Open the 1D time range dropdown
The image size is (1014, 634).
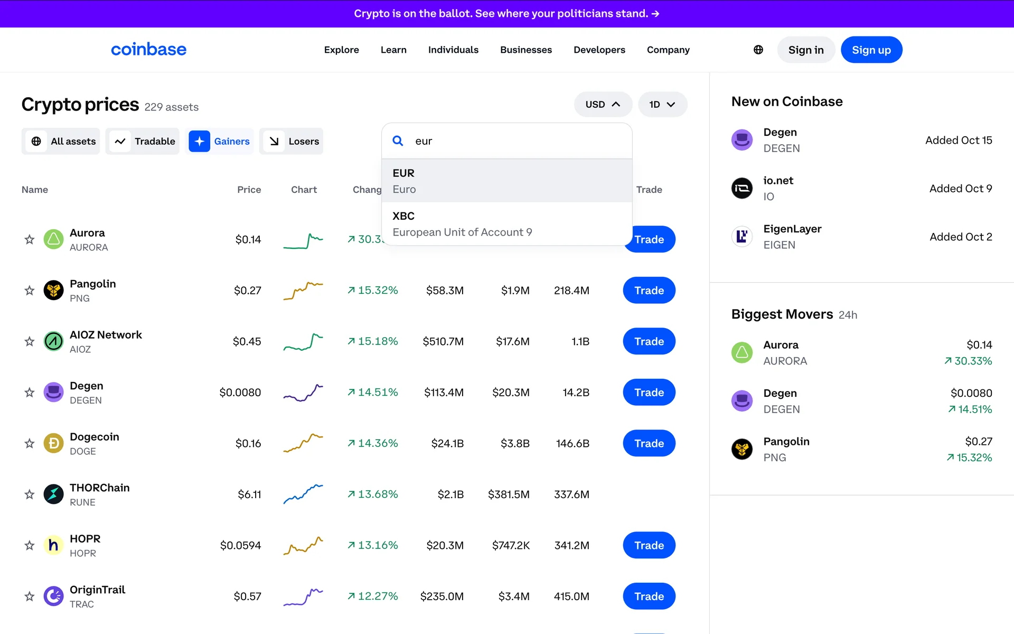[x=662, y=104]
